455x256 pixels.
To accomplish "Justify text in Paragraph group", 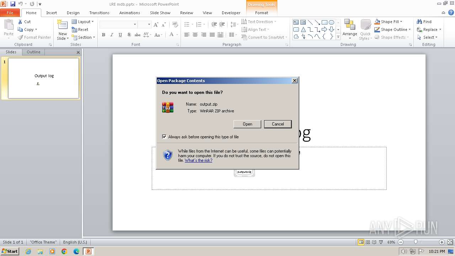I will tap(212, 34).
